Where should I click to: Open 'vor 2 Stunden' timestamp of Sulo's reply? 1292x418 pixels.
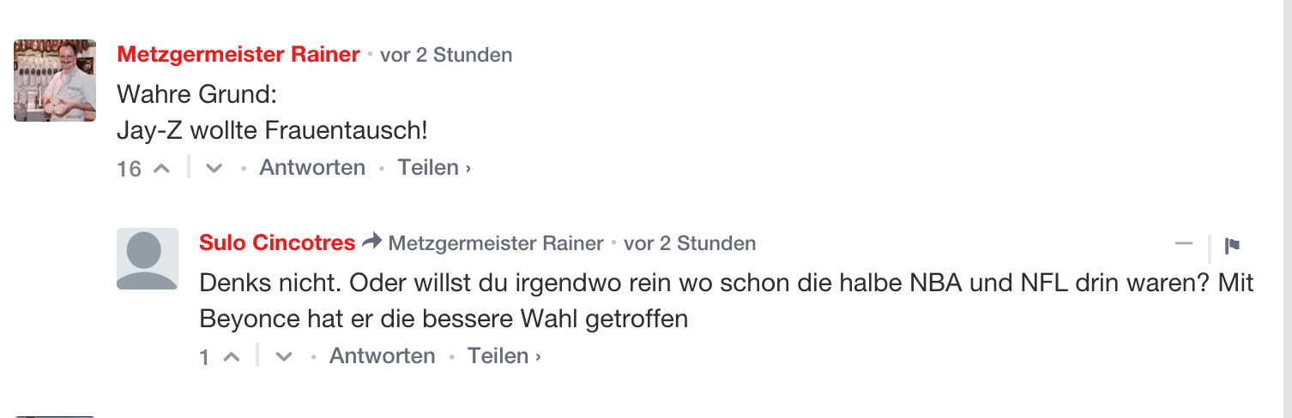click(x=690, y=243)
